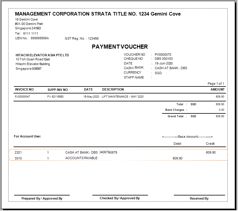
Task: Select the Grand Total label
Action: [x=175, y=116]
